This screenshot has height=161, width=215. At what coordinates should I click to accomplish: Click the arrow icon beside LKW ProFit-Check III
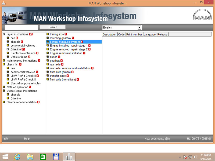click(8, 79)
